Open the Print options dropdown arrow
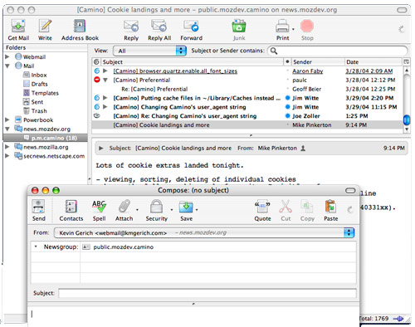Viewport: 415px width, 327px height. (x=293, y=28)
